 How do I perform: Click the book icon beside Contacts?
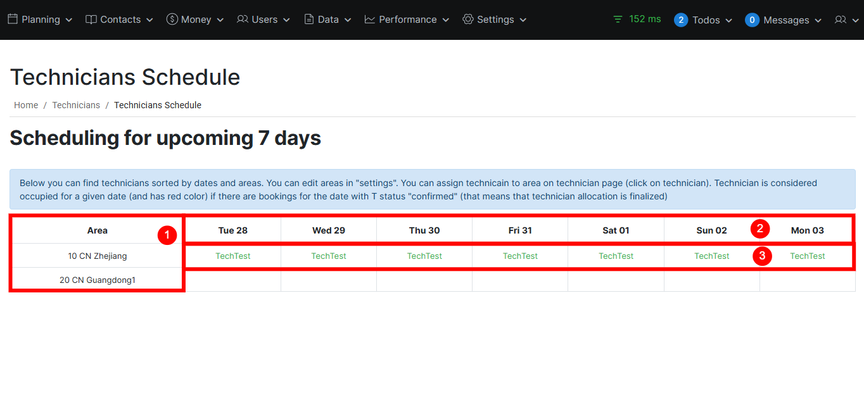[x=91, y=20]
